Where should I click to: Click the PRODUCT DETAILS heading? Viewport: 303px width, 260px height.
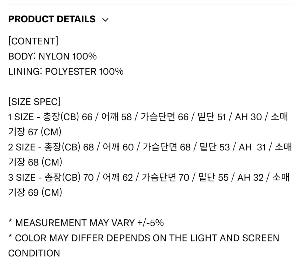click(x=52, y=19)
